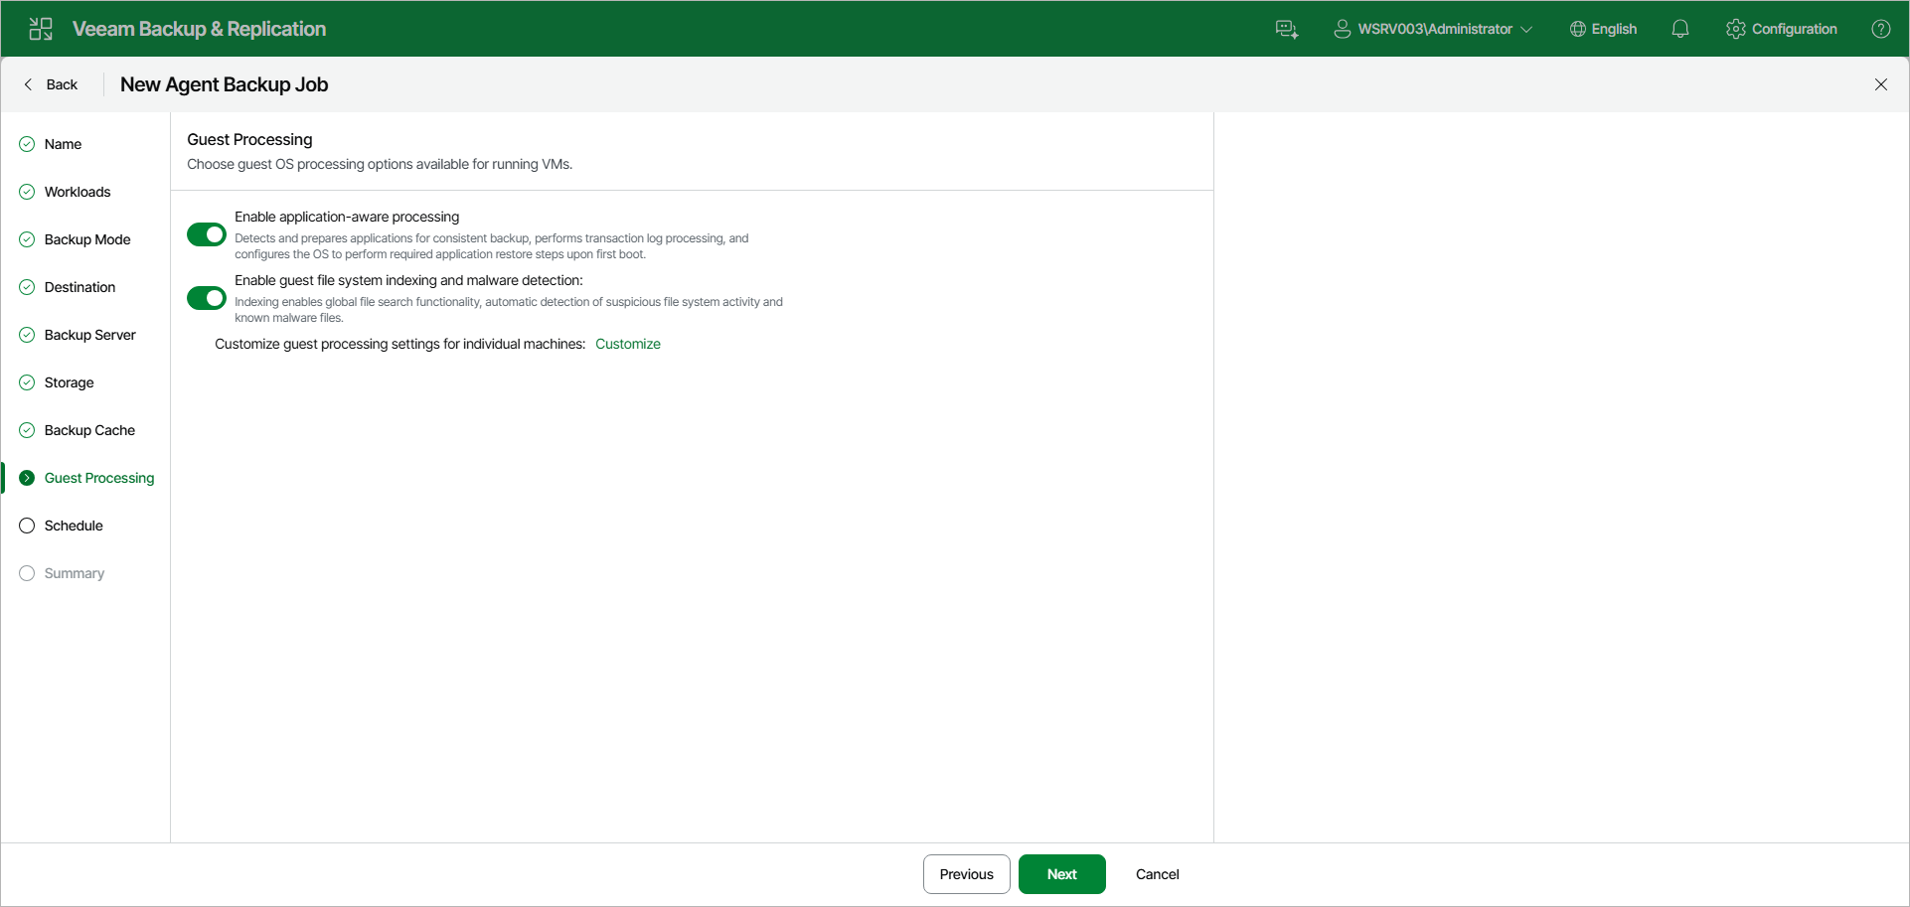Viewport: 1910px width, 907px height.
Task: Go to the Name wizard step
Action: point(63,144)
